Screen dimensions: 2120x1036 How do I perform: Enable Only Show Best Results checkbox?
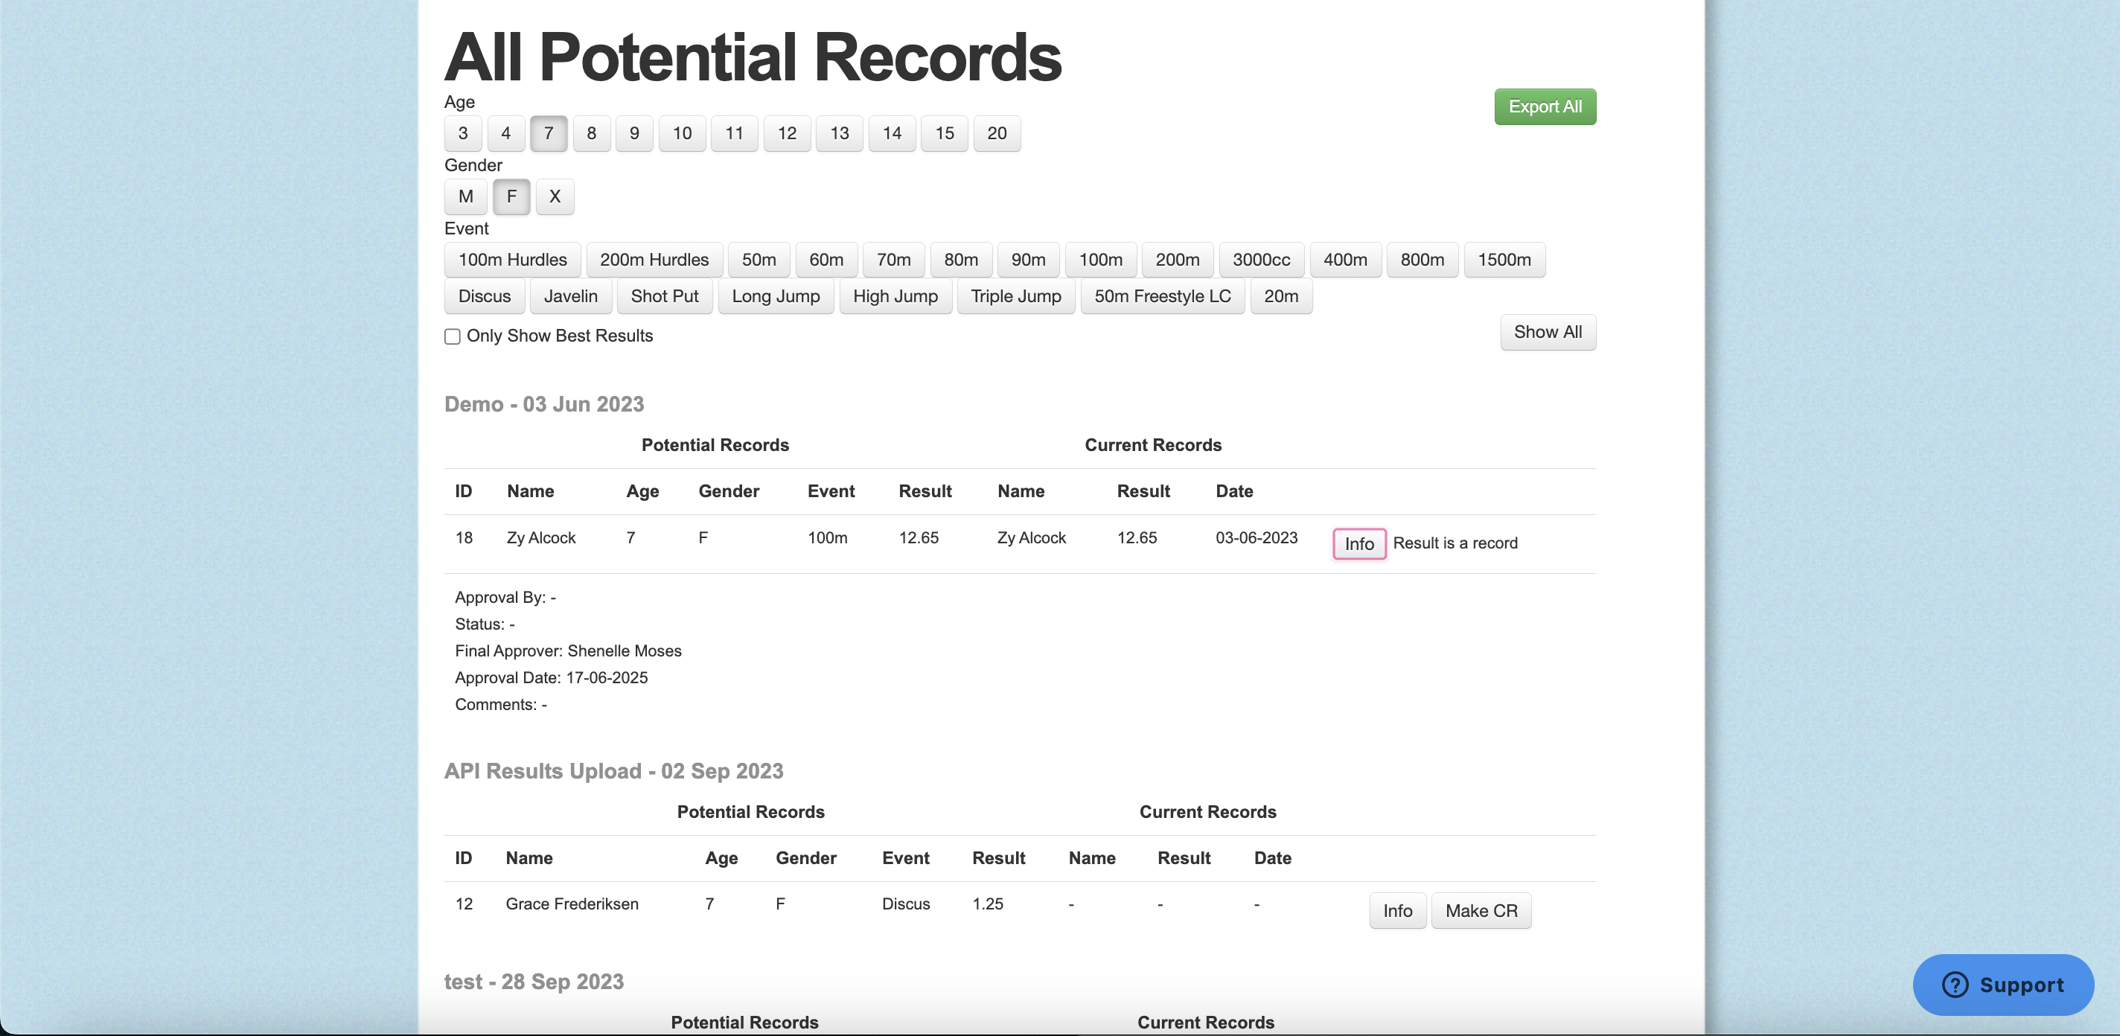tap(453, 336)
